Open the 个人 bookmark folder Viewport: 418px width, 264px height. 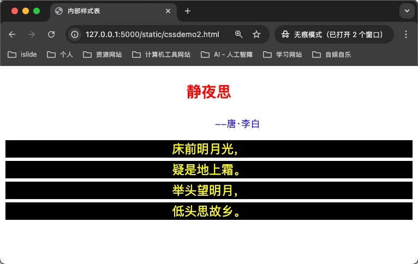pyautogui.click(x=59, y=55)
